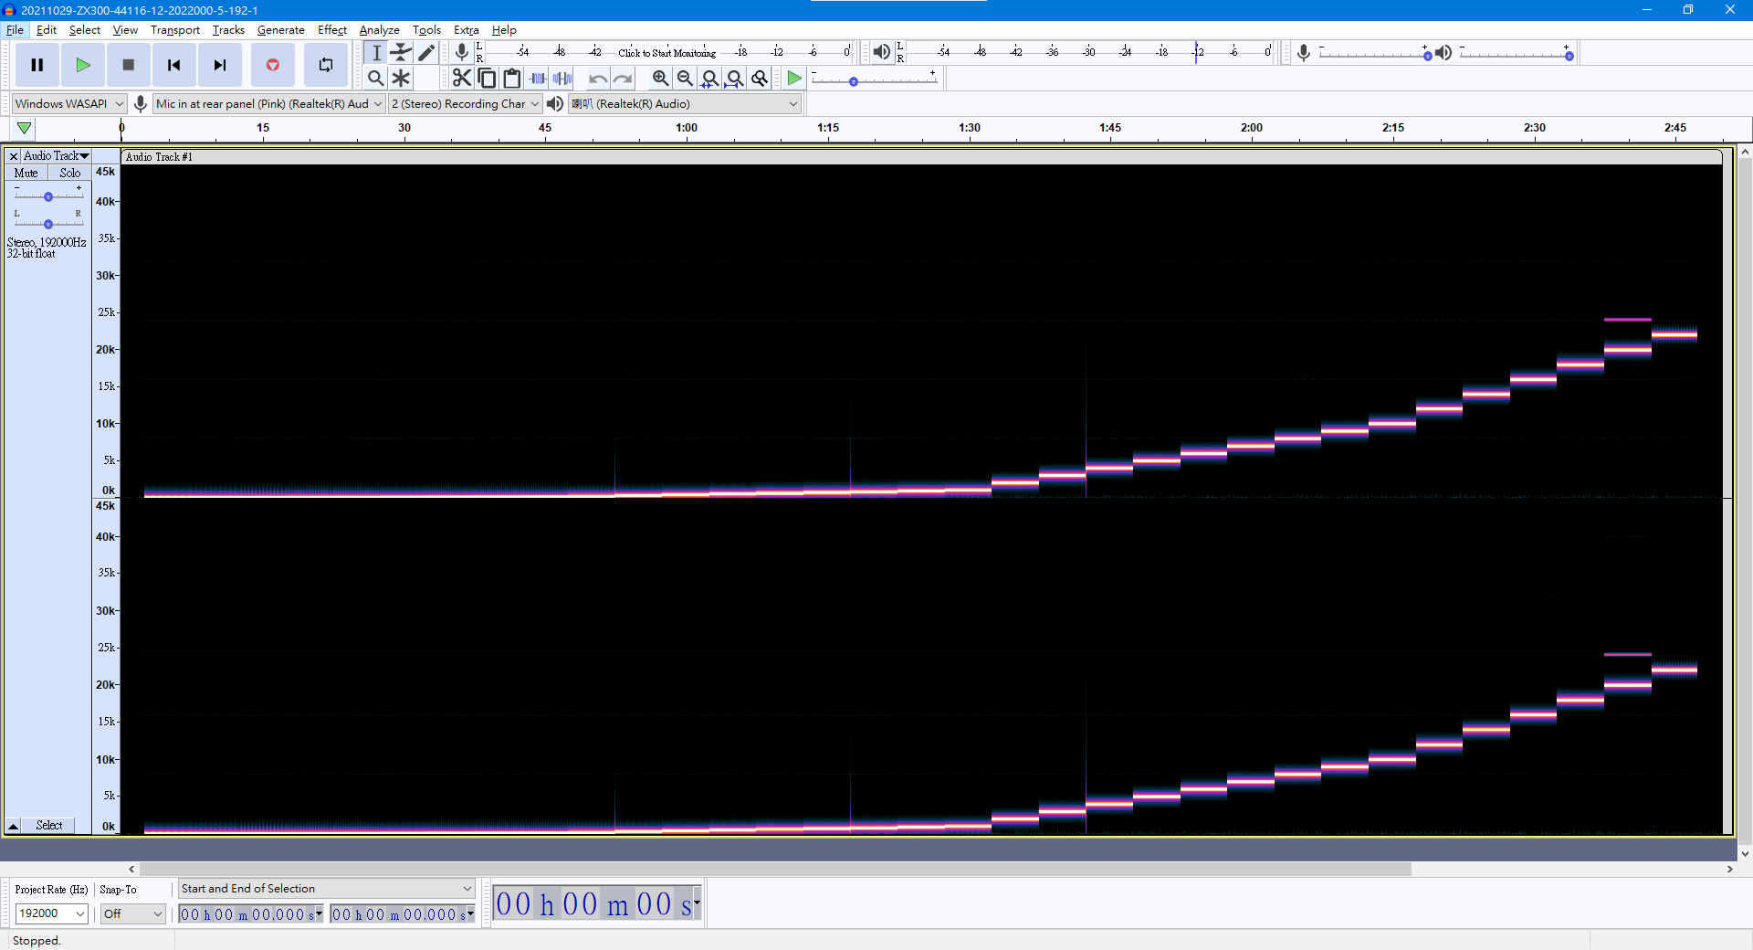This screenshot has width=1753, height=950.
Task: Stop playback with the Stop button
Action: (129, 65)
